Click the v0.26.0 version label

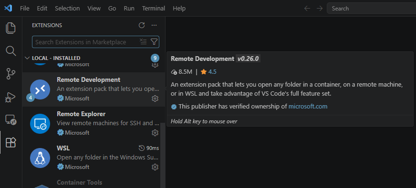248,59
